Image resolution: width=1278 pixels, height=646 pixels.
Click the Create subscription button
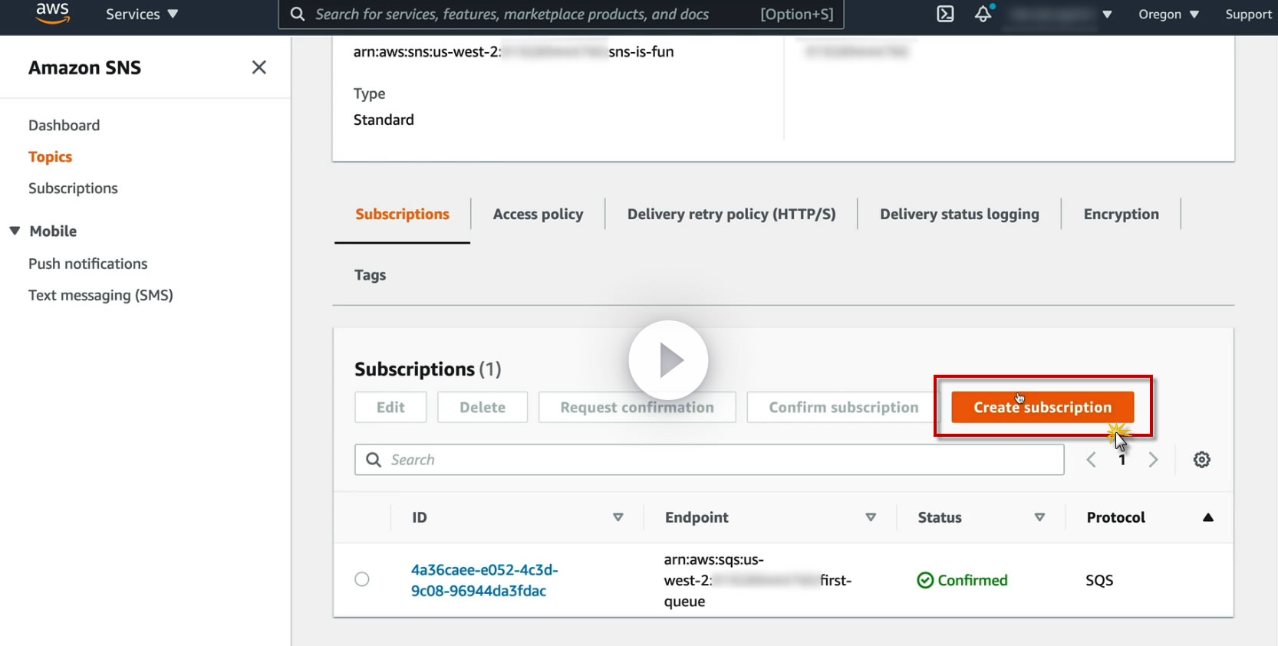pyautogui.click(x=1042, y=408)
